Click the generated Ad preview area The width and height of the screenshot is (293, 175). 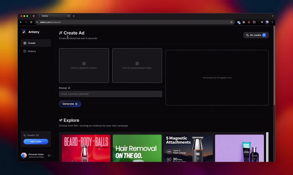[217, 78]
